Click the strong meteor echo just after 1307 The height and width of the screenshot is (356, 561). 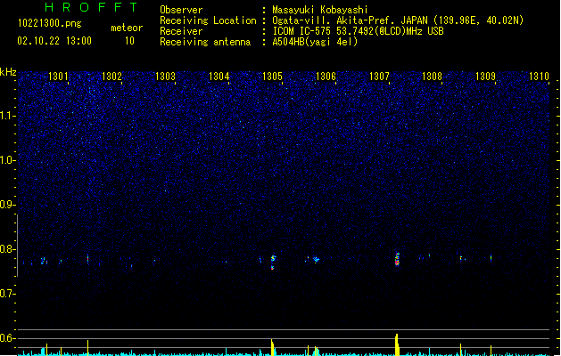397,259
